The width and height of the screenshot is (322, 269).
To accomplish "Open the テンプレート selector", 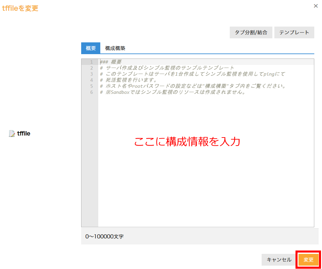I will click(294, 32).
